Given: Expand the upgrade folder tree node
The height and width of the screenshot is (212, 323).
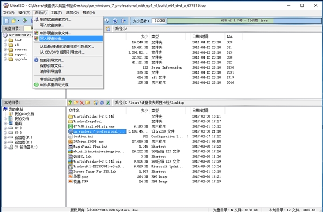Looking at the screenshot, I should click(5, 59).
